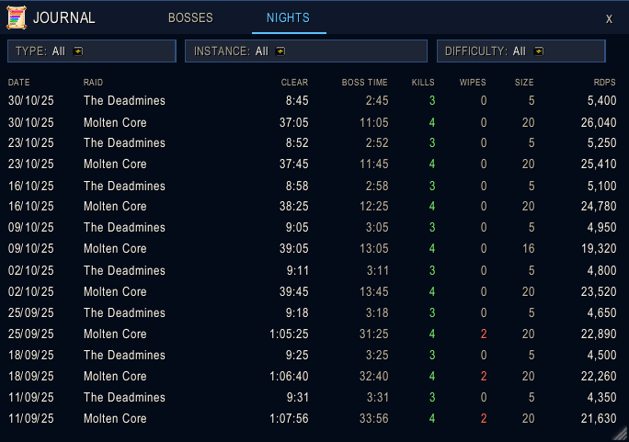Select Molten Core row with clear 38:25

312,206
